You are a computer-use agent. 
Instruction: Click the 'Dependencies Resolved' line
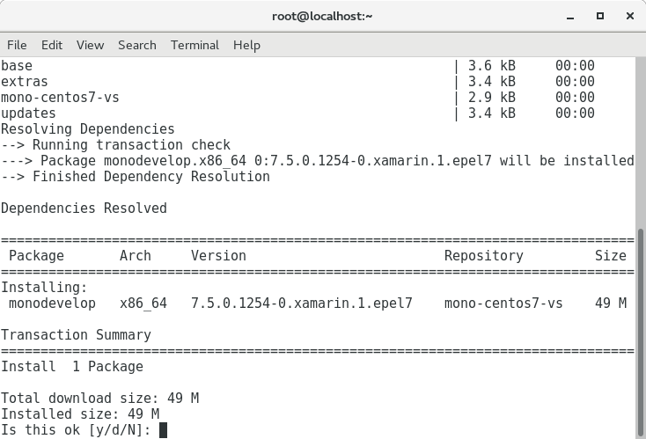(x=84, y=208)
